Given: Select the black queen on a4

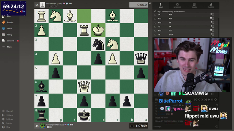Looking at the screenshot, I should 141,58.
